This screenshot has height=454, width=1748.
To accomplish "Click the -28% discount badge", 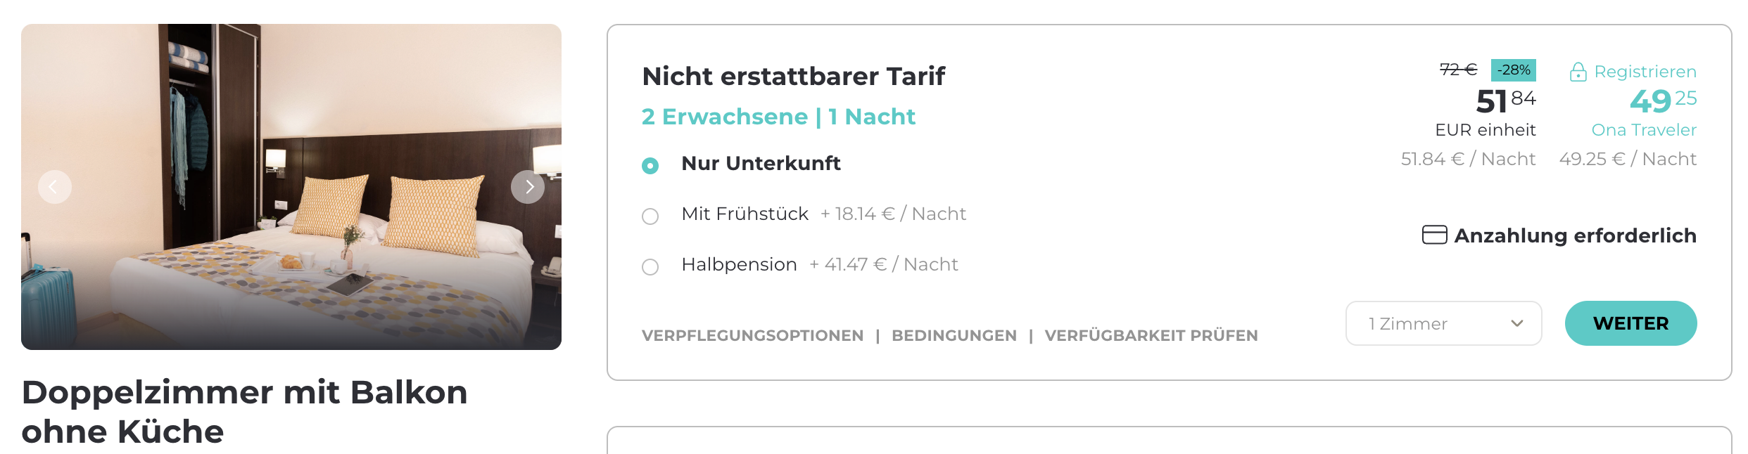I will coord(1513,70).
